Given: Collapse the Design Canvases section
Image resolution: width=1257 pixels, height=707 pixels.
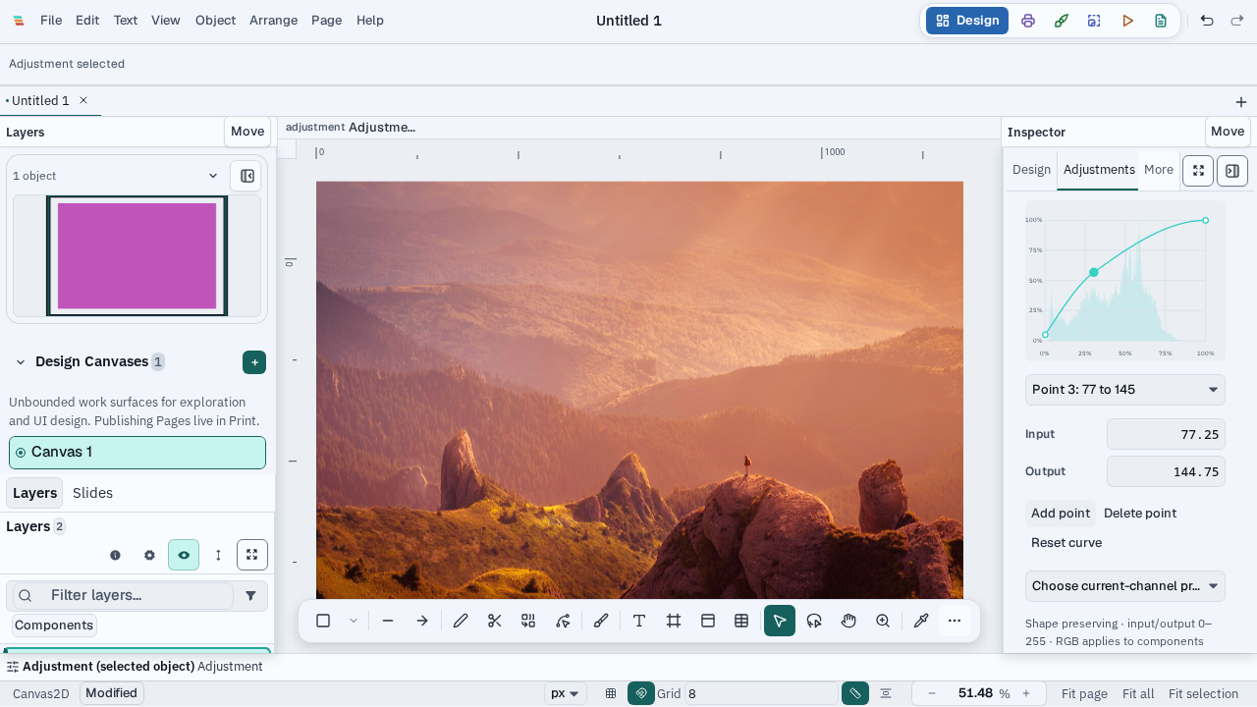Looking at the screenshot, I should pyautogui.click(x=20, y=362).
